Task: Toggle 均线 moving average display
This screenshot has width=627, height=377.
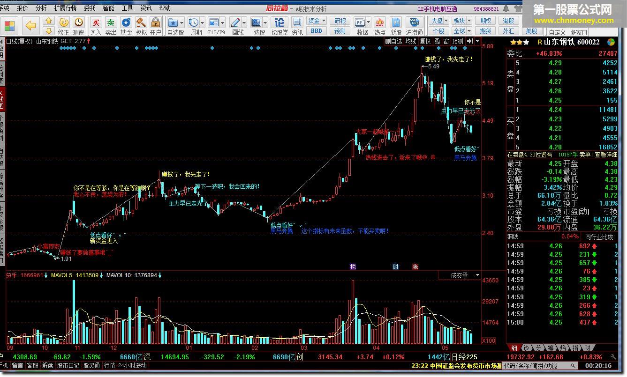Action: [x=411, y=41]
